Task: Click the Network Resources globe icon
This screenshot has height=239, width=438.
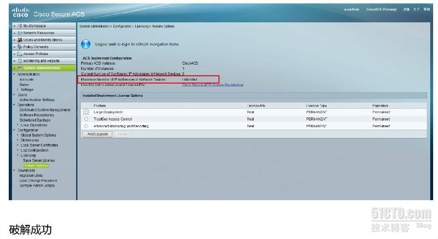Action: pos(20,33)
